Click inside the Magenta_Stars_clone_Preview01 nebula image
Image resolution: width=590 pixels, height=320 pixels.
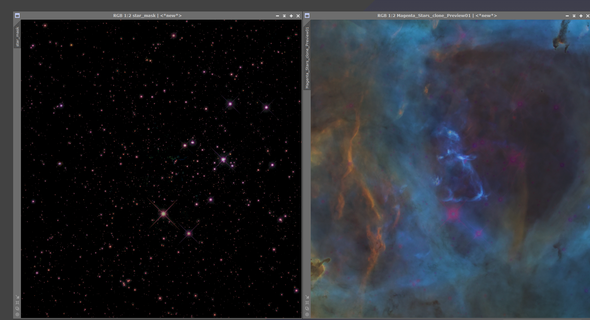(450, 169)
